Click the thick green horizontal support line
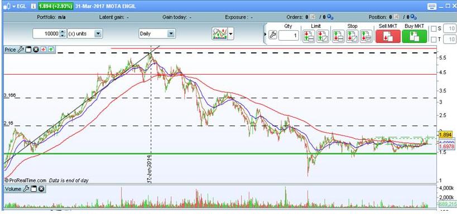The height and width of the screenshot is (214, 457). pyautogui.click(x=220, y=153)
